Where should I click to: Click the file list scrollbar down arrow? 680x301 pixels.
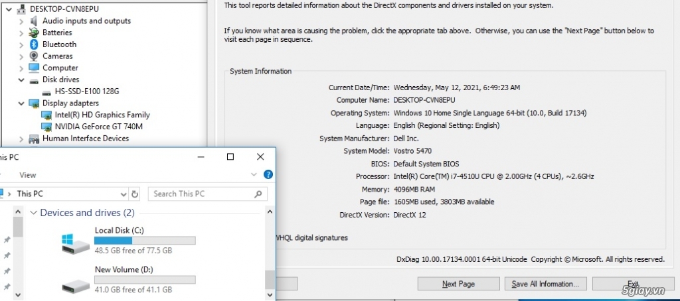(x=270, y=296)
